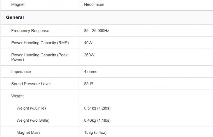The height and width of the screenshot is (137, 213).
Task: Click the Weight group label
Action: (18, 96)
